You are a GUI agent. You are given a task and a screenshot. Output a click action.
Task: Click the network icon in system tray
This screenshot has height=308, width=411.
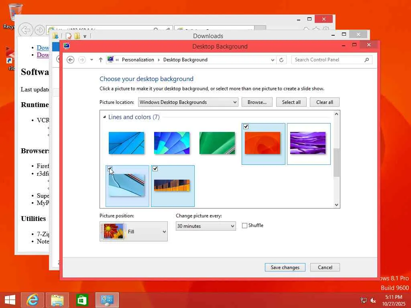coord(363,300)
